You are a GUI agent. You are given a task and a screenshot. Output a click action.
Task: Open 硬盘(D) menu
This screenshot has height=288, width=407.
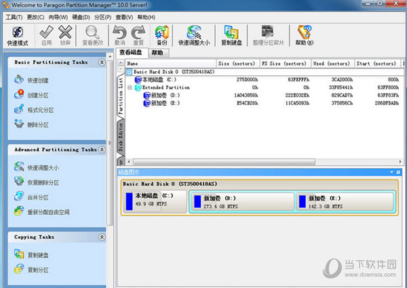[x=81, y=18]
